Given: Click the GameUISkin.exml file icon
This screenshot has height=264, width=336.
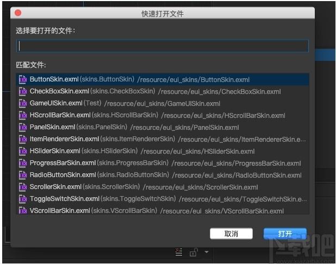Looking at the screenshot, I should 23,103.
